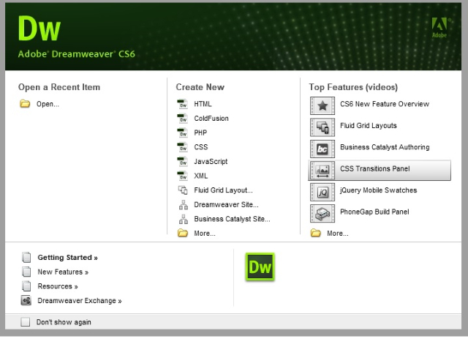Watch the CS6 New Feature Overview video
Viewport: 468px width, 339px height.
(385, 104)
